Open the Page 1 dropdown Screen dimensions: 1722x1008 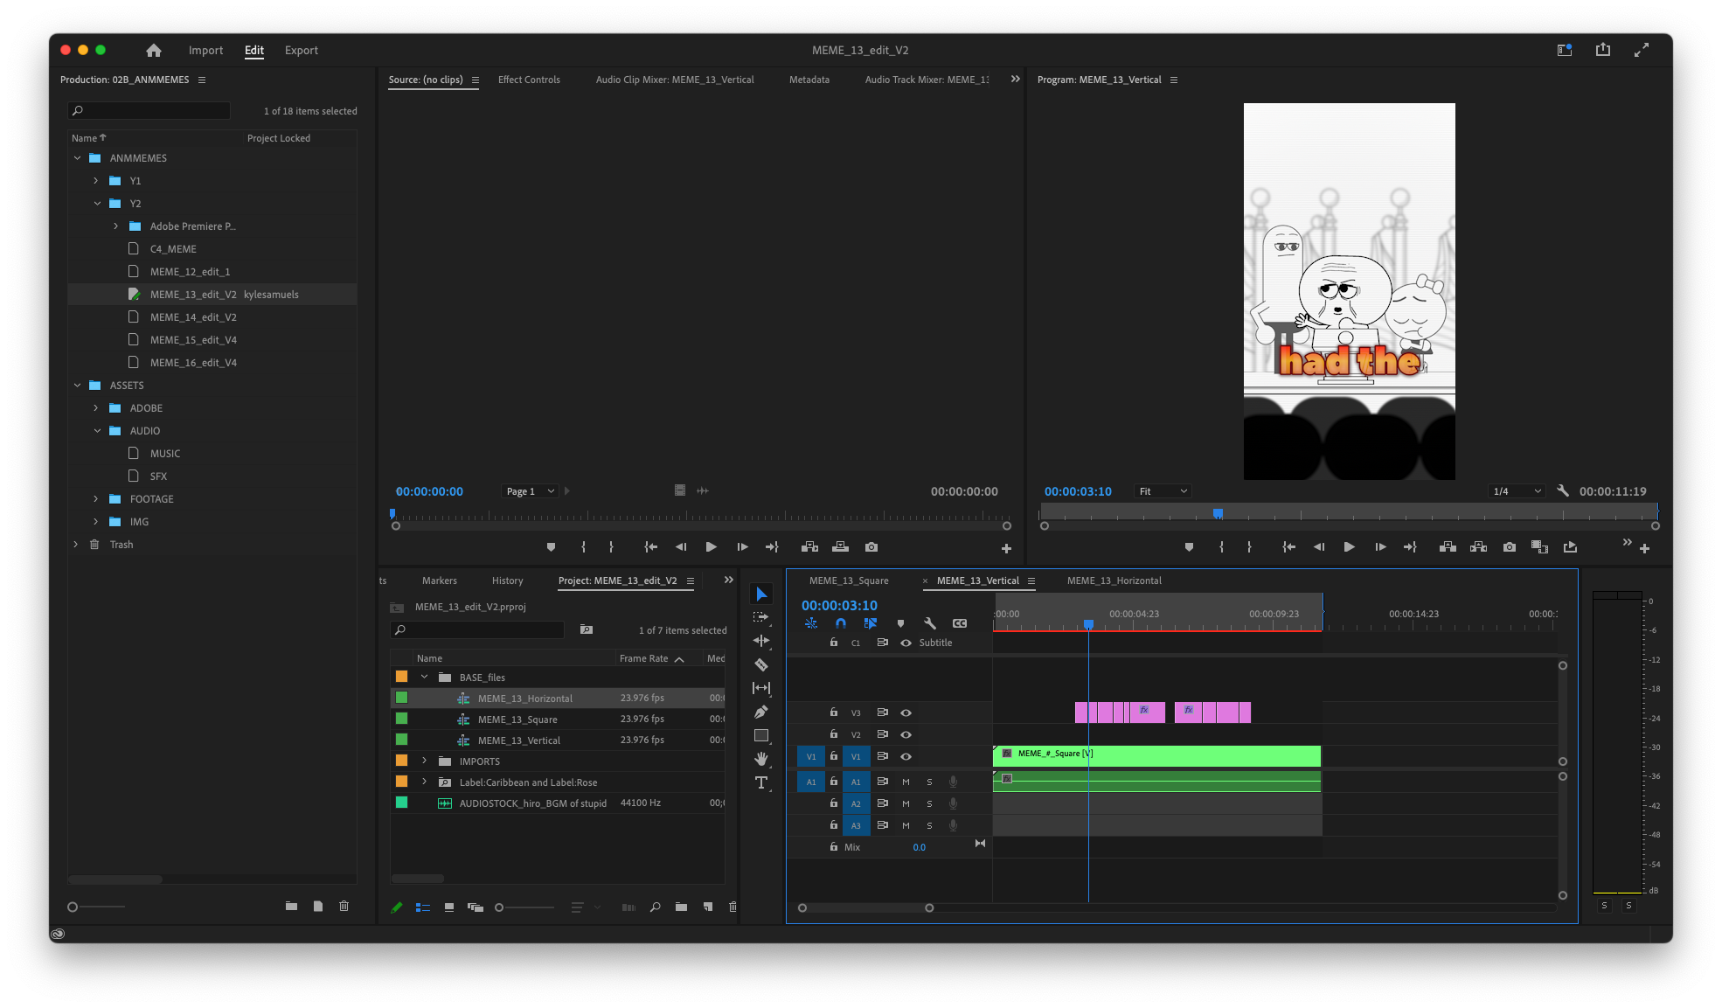[531, 491]
